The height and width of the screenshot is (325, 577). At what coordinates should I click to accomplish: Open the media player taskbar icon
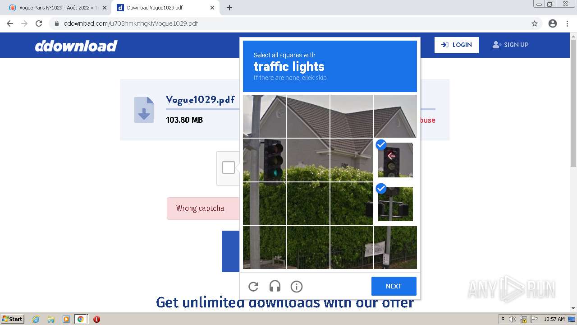click(66, 319)
